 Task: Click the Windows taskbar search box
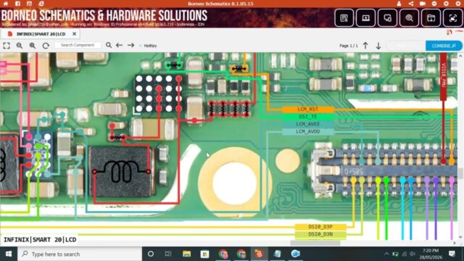coord(80,254)
